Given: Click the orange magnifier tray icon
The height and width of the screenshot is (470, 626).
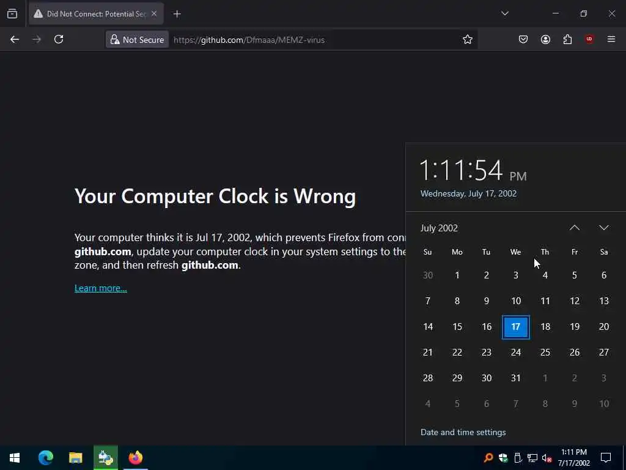Looking at the screenshot, I should 488,458.
